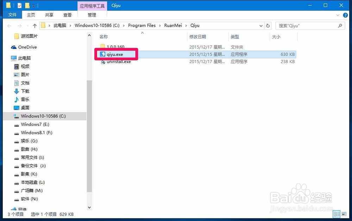Open 视频 folder in sidebar
The height and width of the screenshot is (221, 352).
pyautogui.click(x=25, y=66)
